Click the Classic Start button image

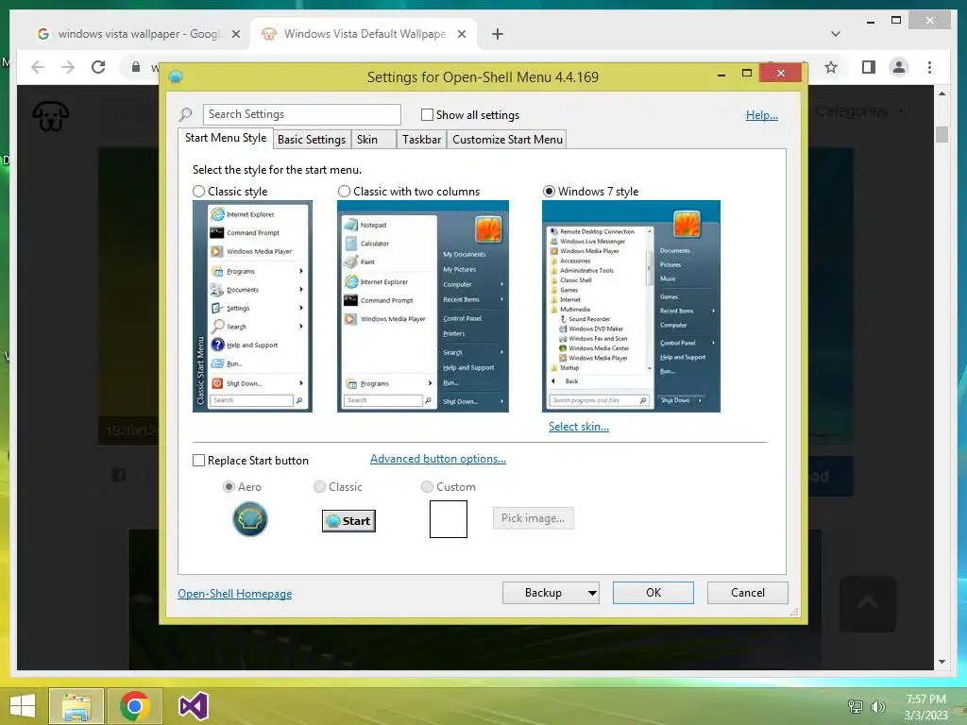click(348, 521)
